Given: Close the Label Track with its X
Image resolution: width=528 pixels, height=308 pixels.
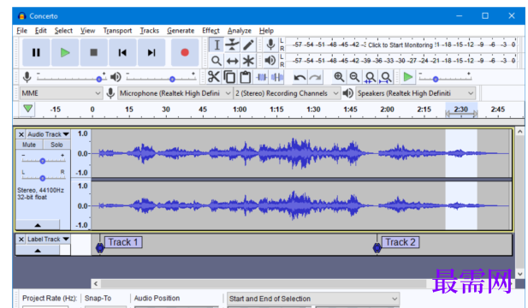Looking at the screenshot, I should pos(21,239).
